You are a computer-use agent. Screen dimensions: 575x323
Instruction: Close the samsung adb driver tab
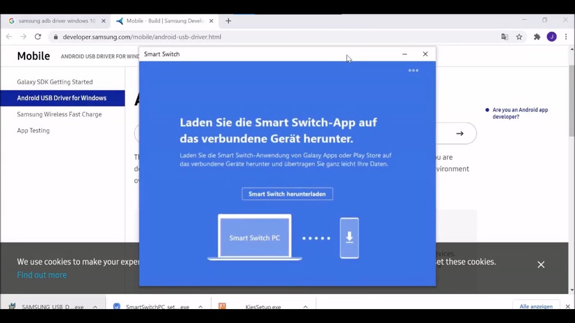coord(103,21)
